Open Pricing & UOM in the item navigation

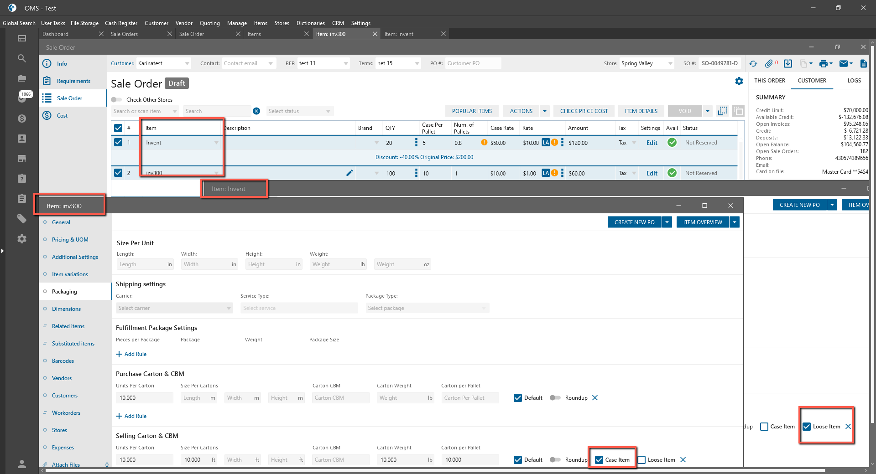(70, 240)
